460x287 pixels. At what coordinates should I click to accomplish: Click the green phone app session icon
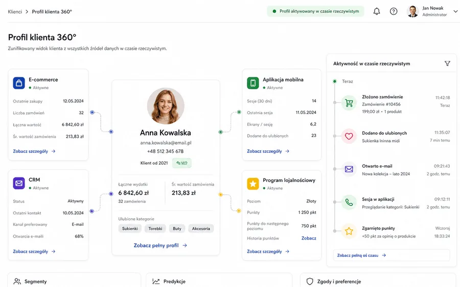(x=349, y=202)
